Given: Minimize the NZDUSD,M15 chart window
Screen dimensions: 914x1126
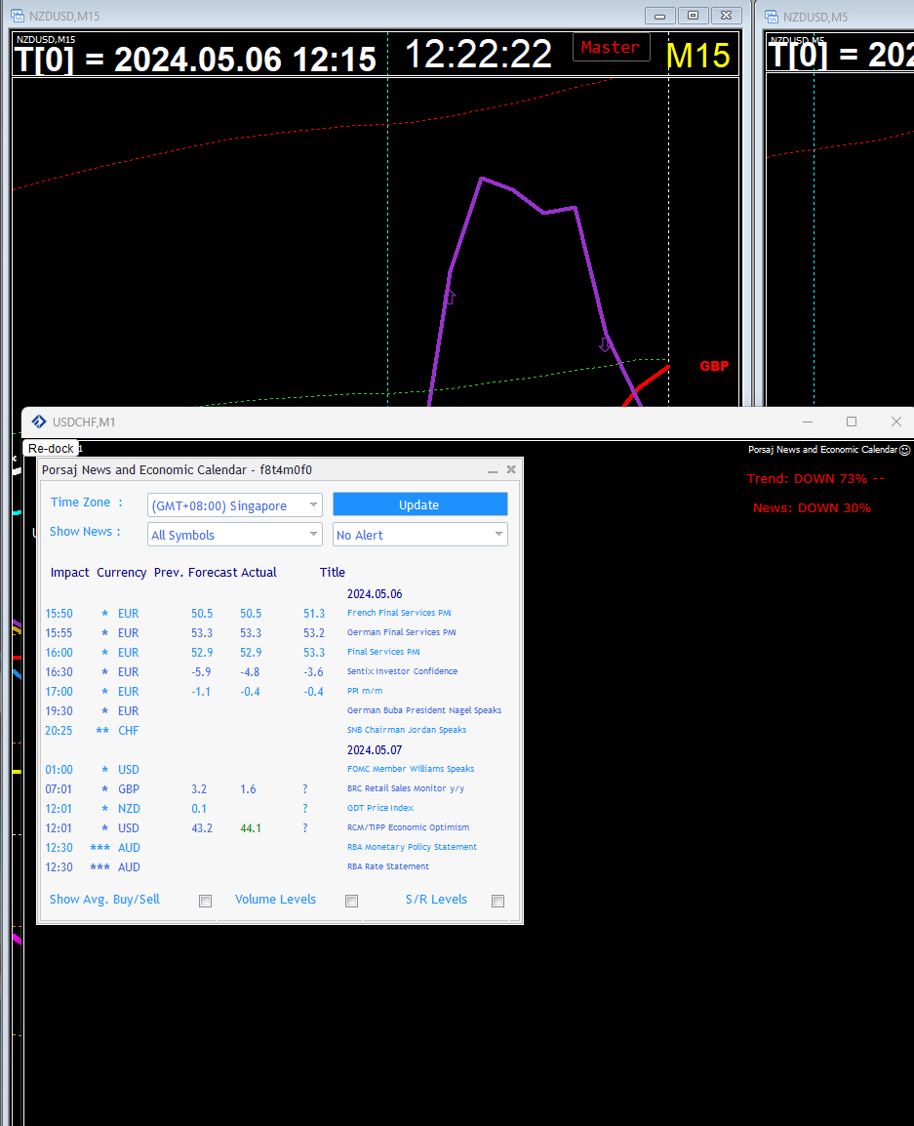Looking at the screenshot, I should click(659, 15).
